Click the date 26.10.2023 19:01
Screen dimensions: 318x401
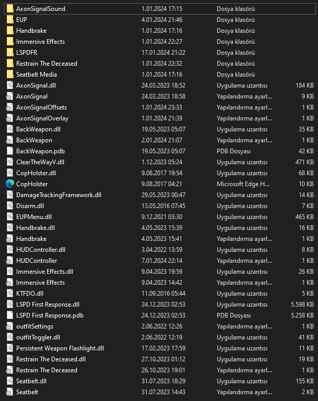point(163,370)
